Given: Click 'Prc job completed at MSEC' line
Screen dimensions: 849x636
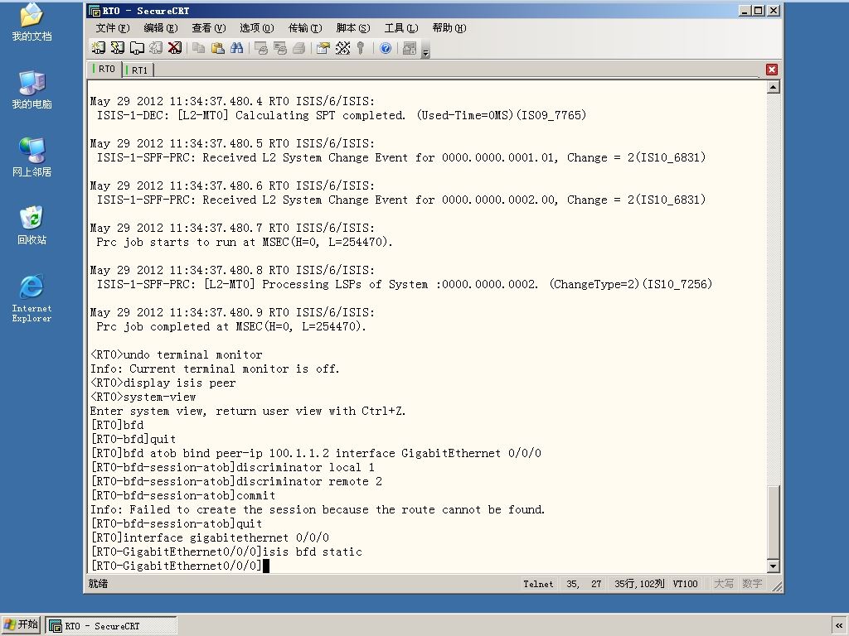Looking at the screenshot, I should point(231,326).
